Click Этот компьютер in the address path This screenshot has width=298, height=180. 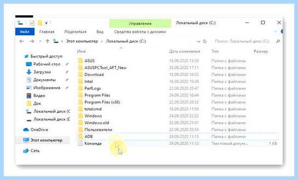[82, 41]
